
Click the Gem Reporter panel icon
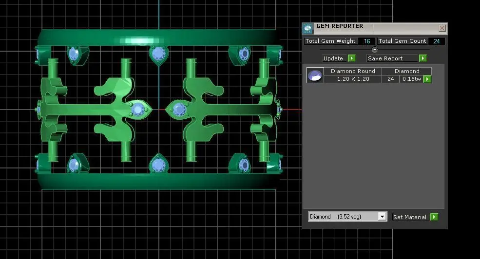coord(307,28)
